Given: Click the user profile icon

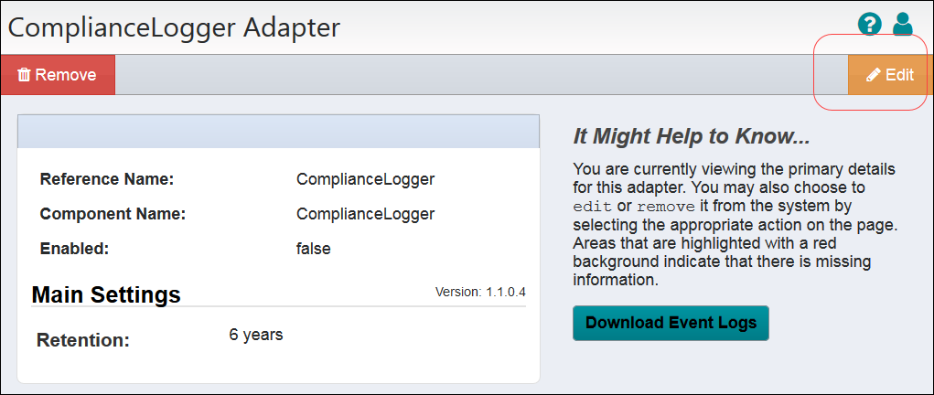Looking at the screenshot, I should pyautogui.click(x=903, y=25).
